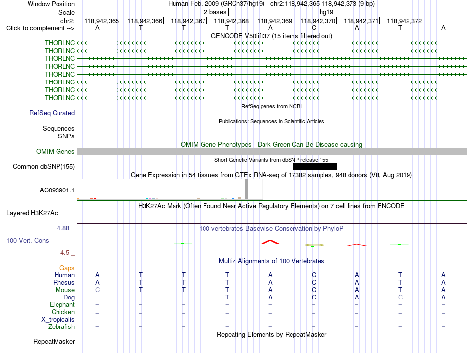This screenshot has height=353, width=467.
Task: Open the GTEx expression bar chart for AC093901.1
Action: point(170,189)
